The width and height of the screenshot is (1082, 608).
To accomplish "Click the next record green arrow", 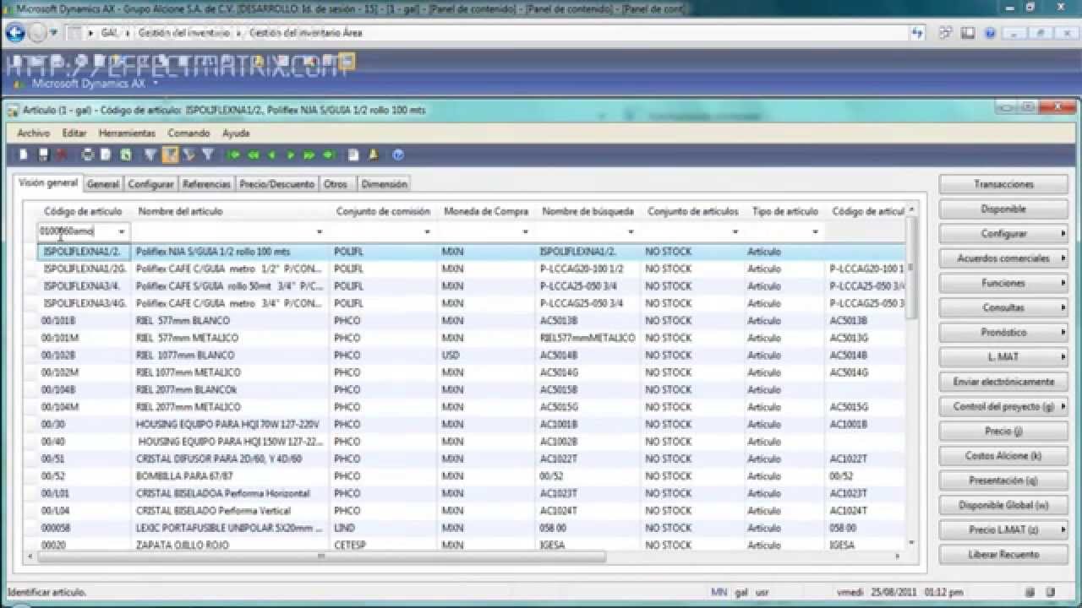I will pos(291,155).
